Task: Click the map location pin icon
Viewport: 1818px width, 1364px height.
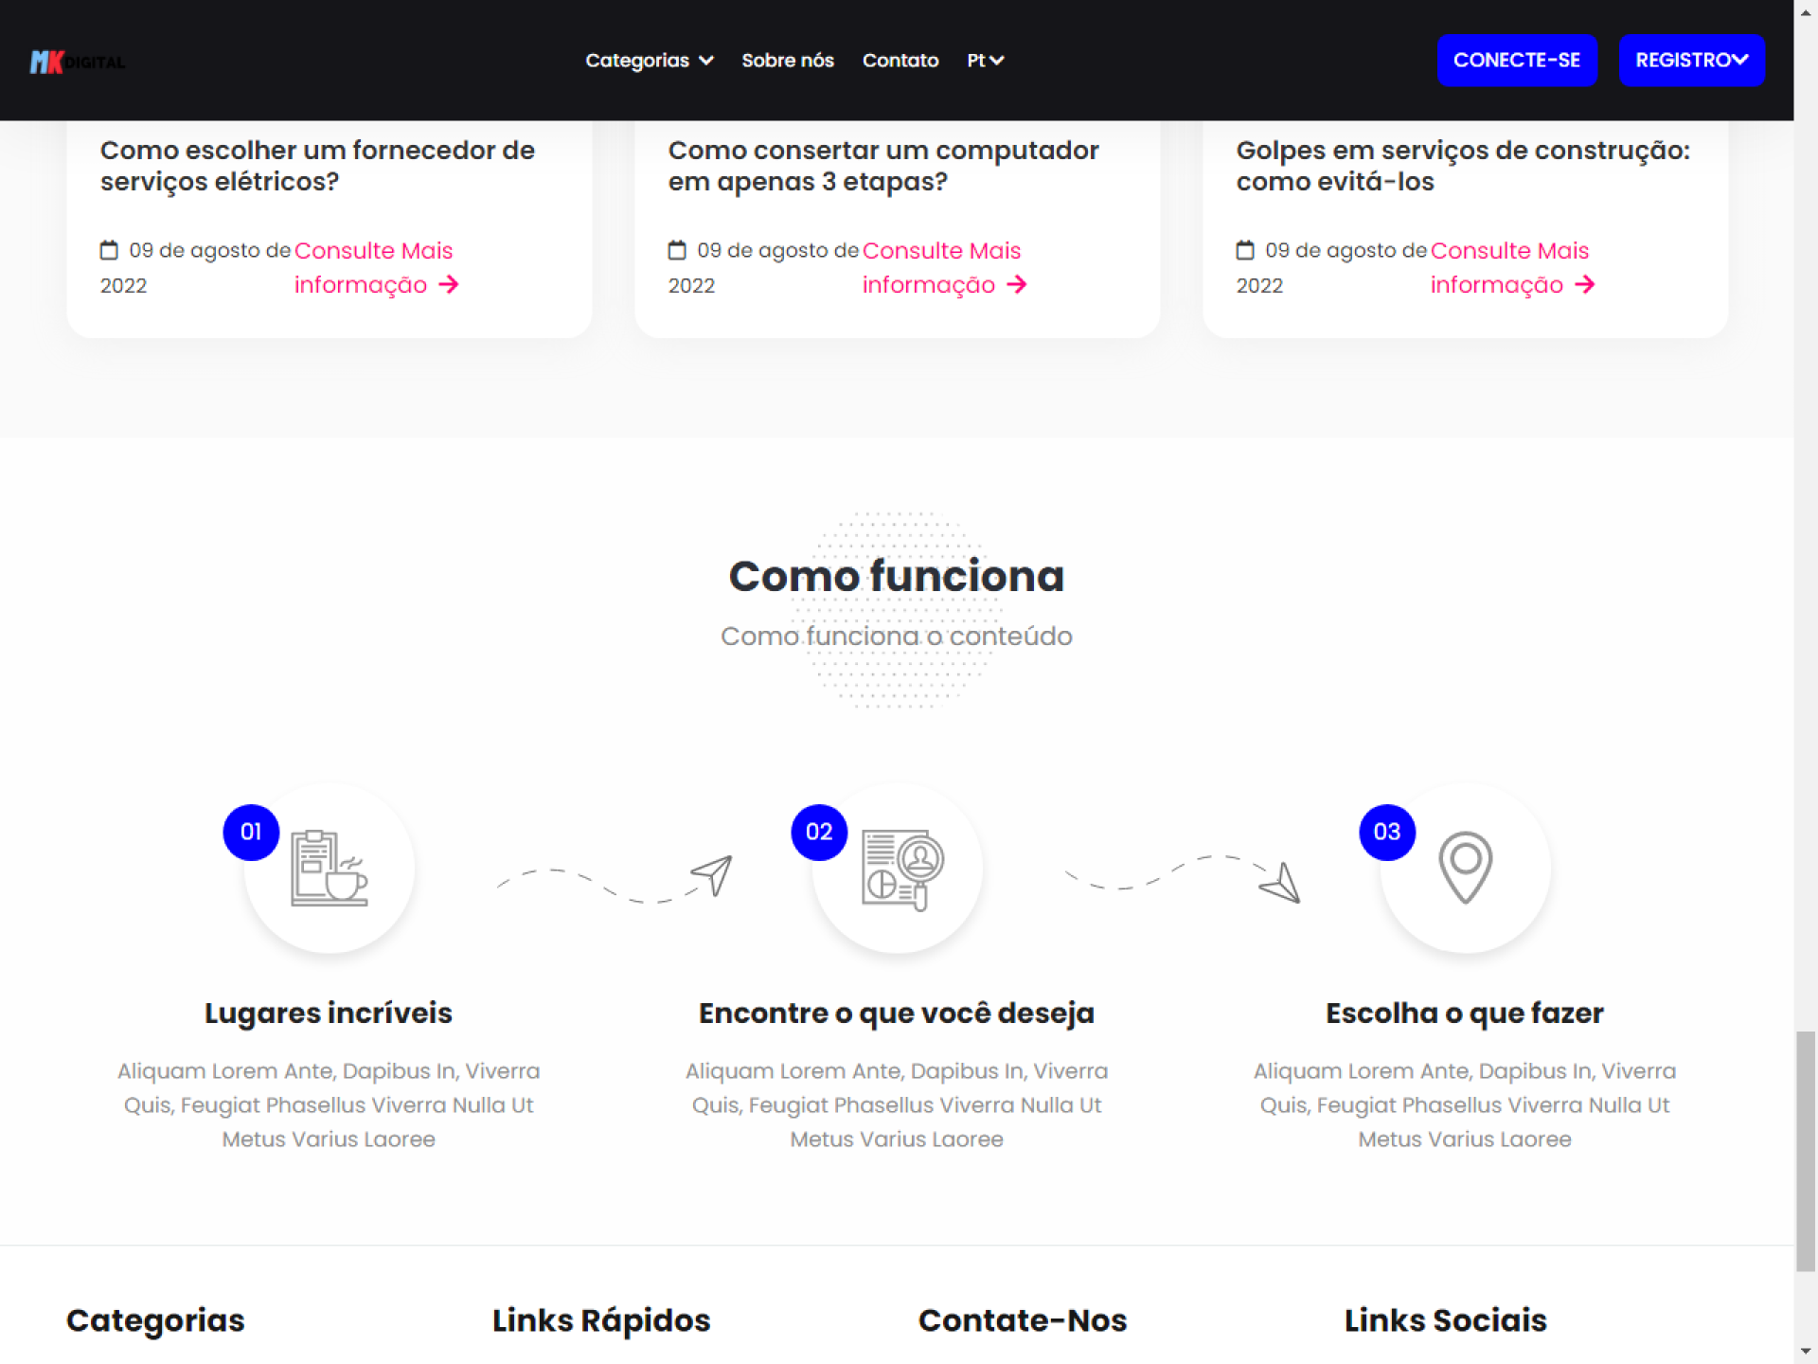Action: (x=1465, y=867)
